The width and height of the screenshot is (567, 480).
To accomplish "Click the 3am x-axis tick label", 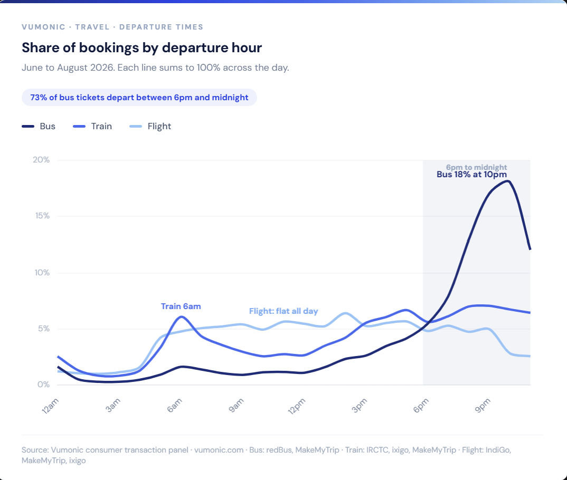I will (113, 406).
